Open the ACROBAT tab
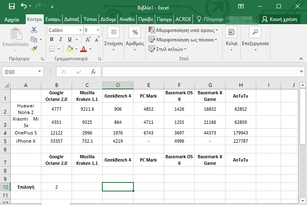 (183, 19)
